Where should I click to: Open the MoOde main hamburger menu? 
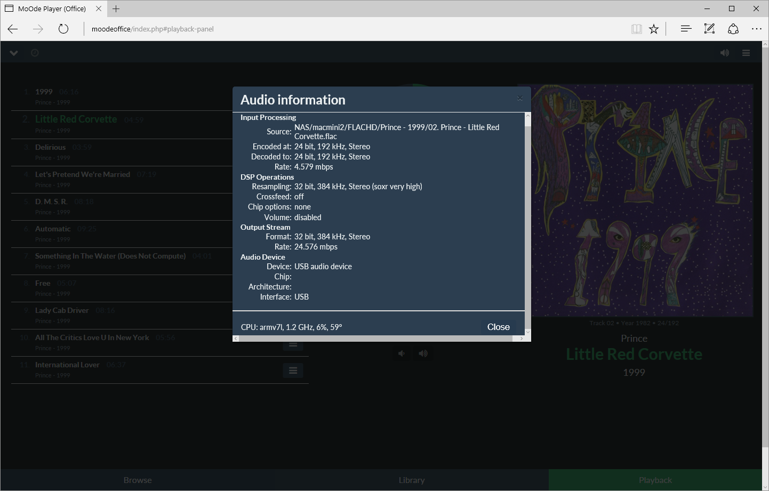coord(746,53)
